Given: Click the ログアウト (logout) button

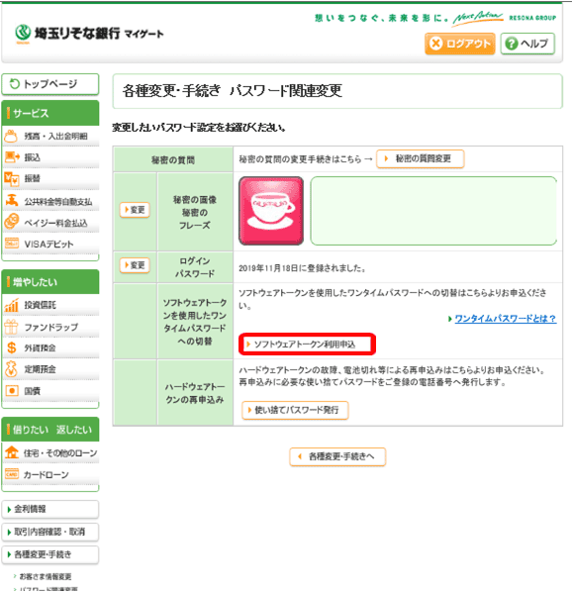Looking at the screenshot, I should click(x=460, y=44).
